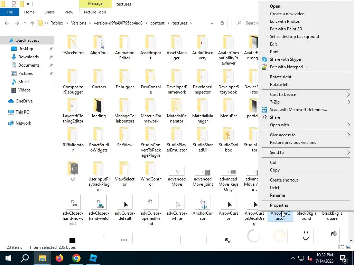354x265 pixels.
Task: Select the advClosed-hand-no-weld image
Action: pos(73,210)
